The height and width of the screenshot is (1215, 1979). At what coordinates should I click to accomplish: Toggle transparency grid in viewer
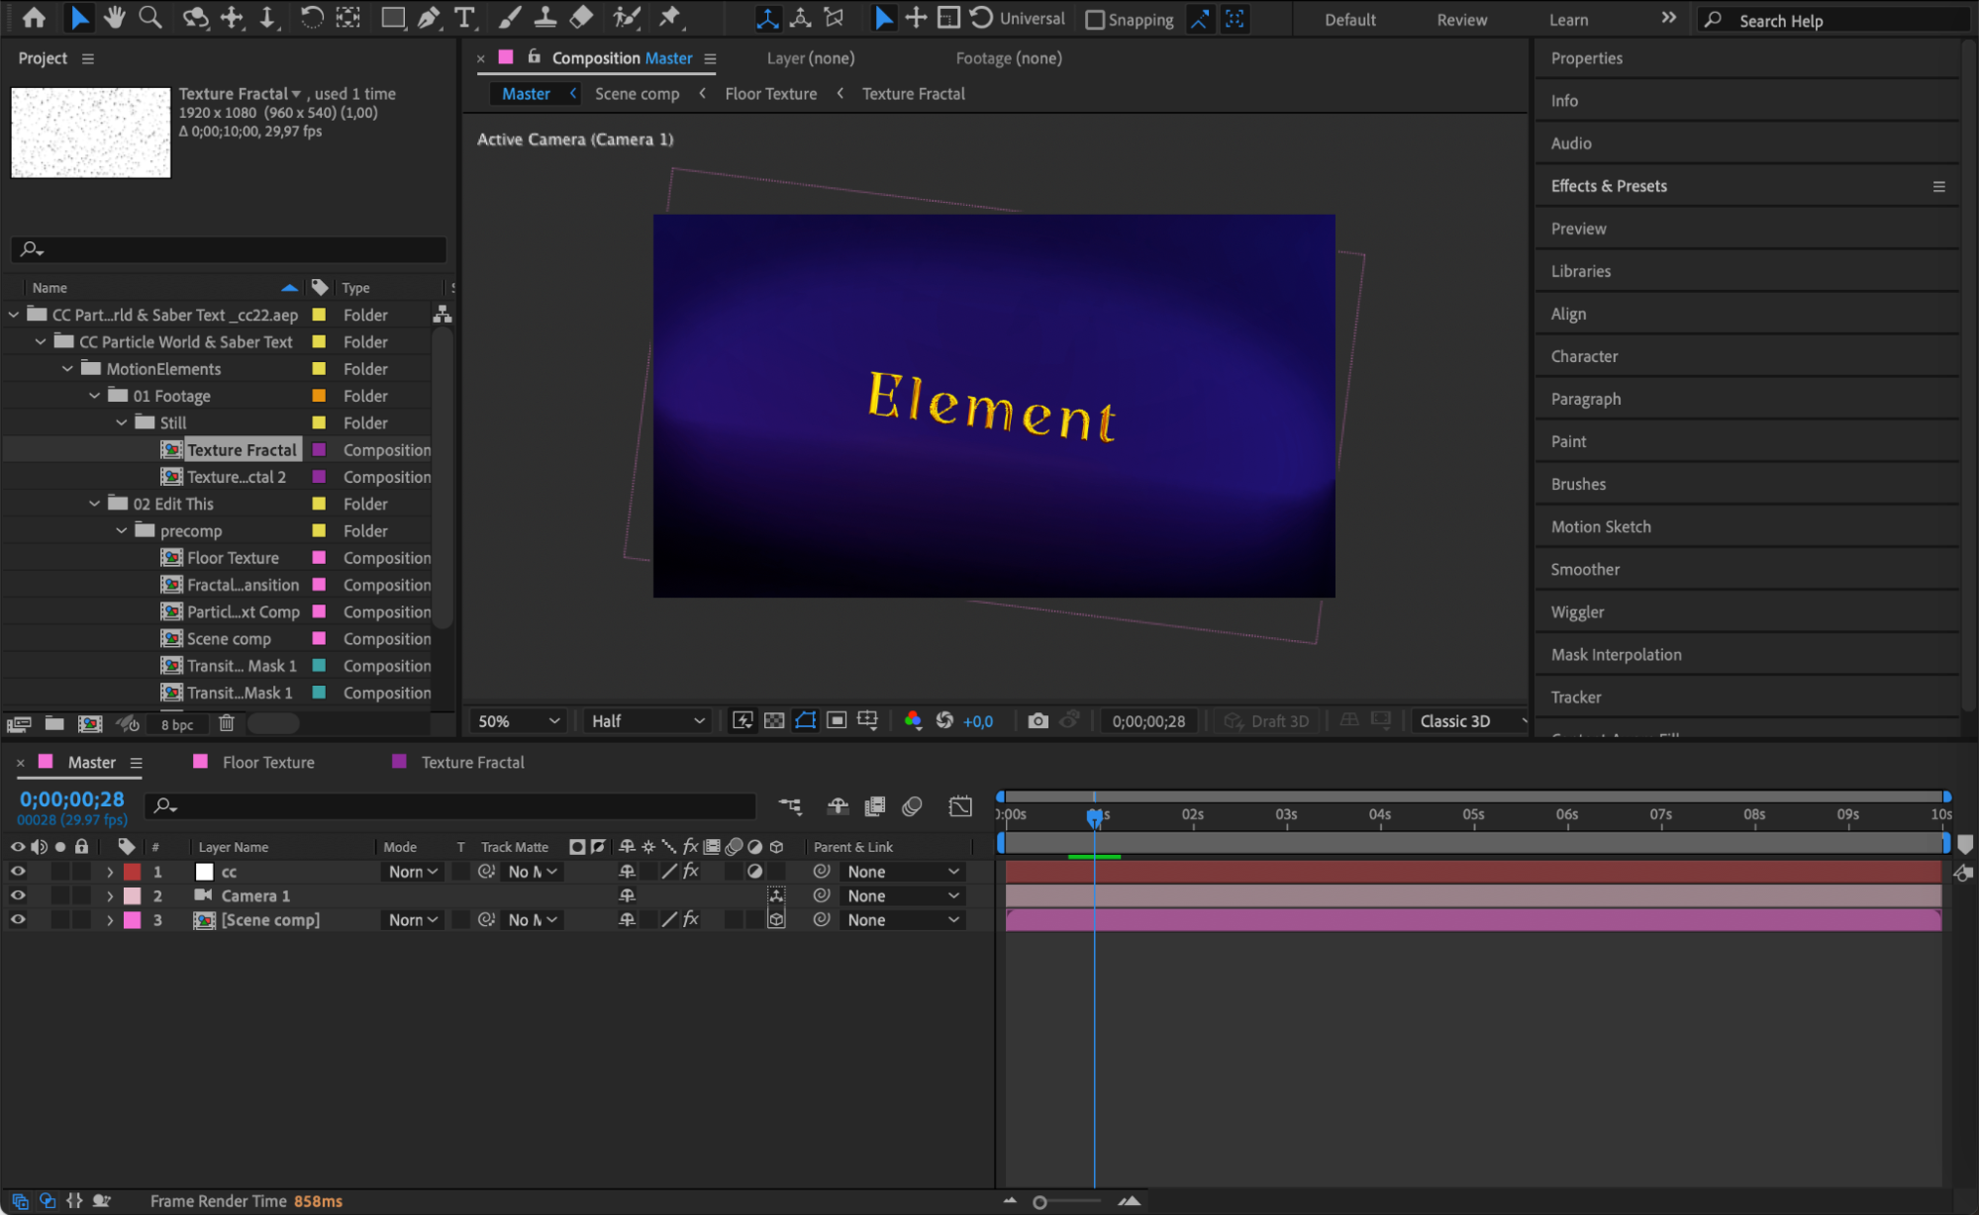coord(774,721)
